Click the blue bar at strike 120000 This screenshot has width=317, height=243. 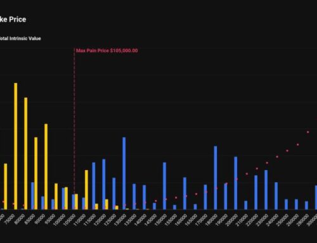(x=104, y=184)
